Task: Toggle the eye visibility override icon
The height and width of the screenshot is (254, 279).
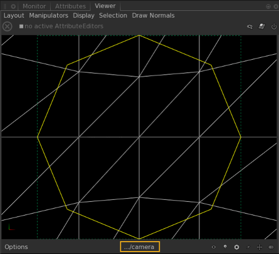Action: [249, 27]
